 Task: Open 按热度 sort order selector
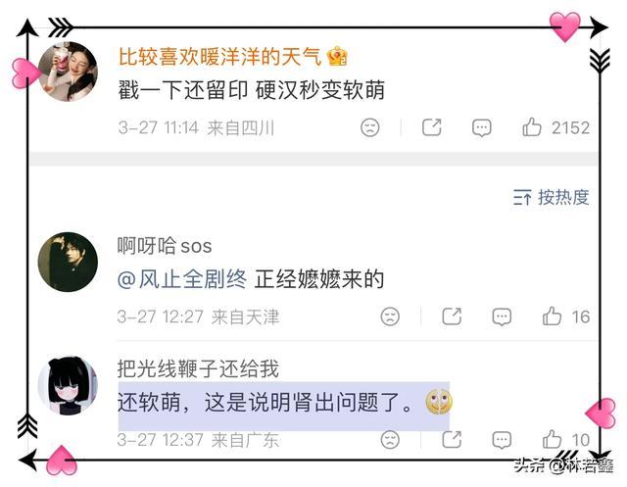point(552,197)
